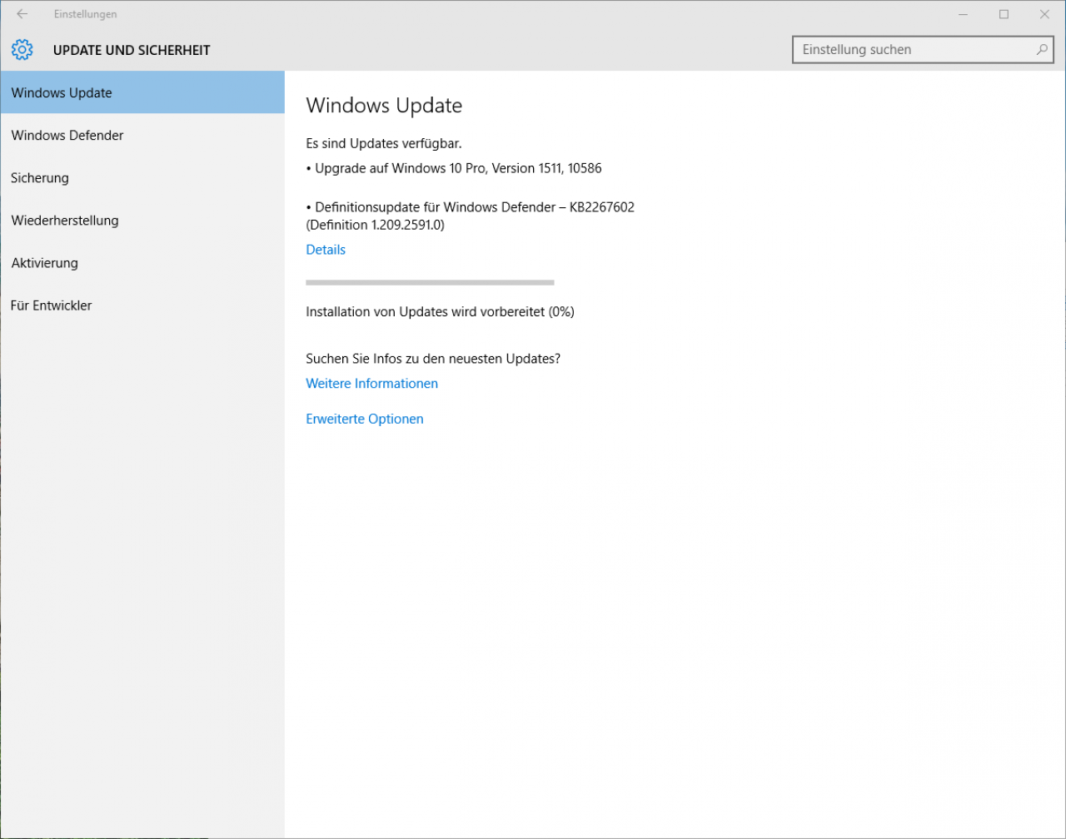
Task: Open Erweiterte Optionen link
Action: coord(365,419)
